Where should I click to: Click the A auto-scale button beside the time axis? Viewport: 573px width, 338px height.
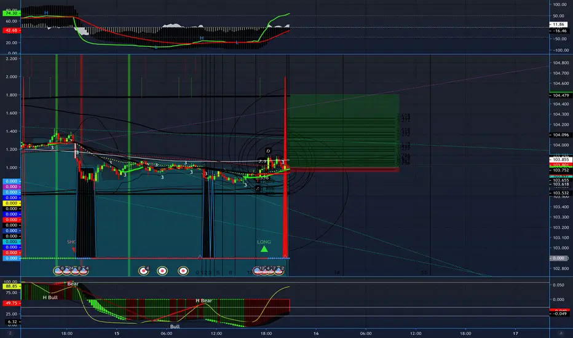[x=561, y=333]
